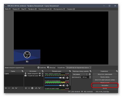The image size is (122, 97).
Task: Open source properties gear in the Источники toolbar
Action: (32, 88)
